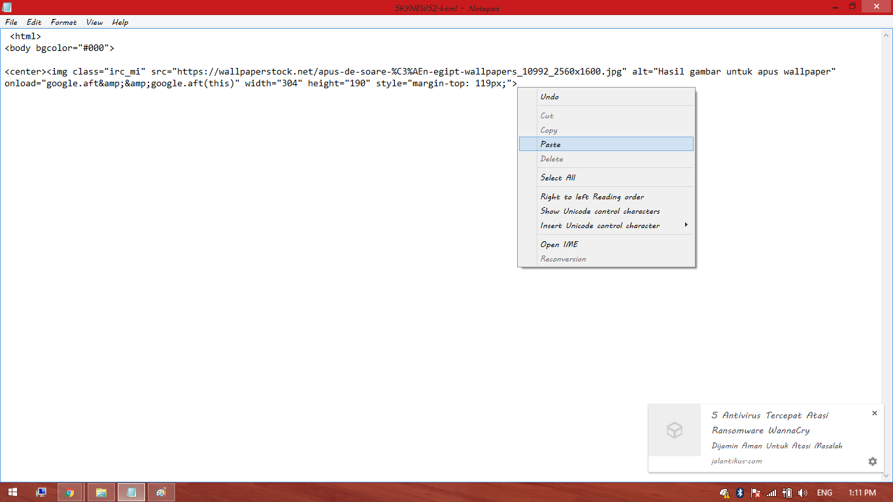This screenshot has height=502, width=893.
Task: Open the ENG language selector
Action: [x=824, y=492]
